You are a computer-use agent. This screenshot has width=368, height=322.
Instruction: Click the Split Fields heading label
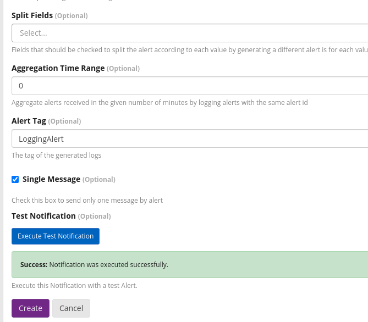32,15
